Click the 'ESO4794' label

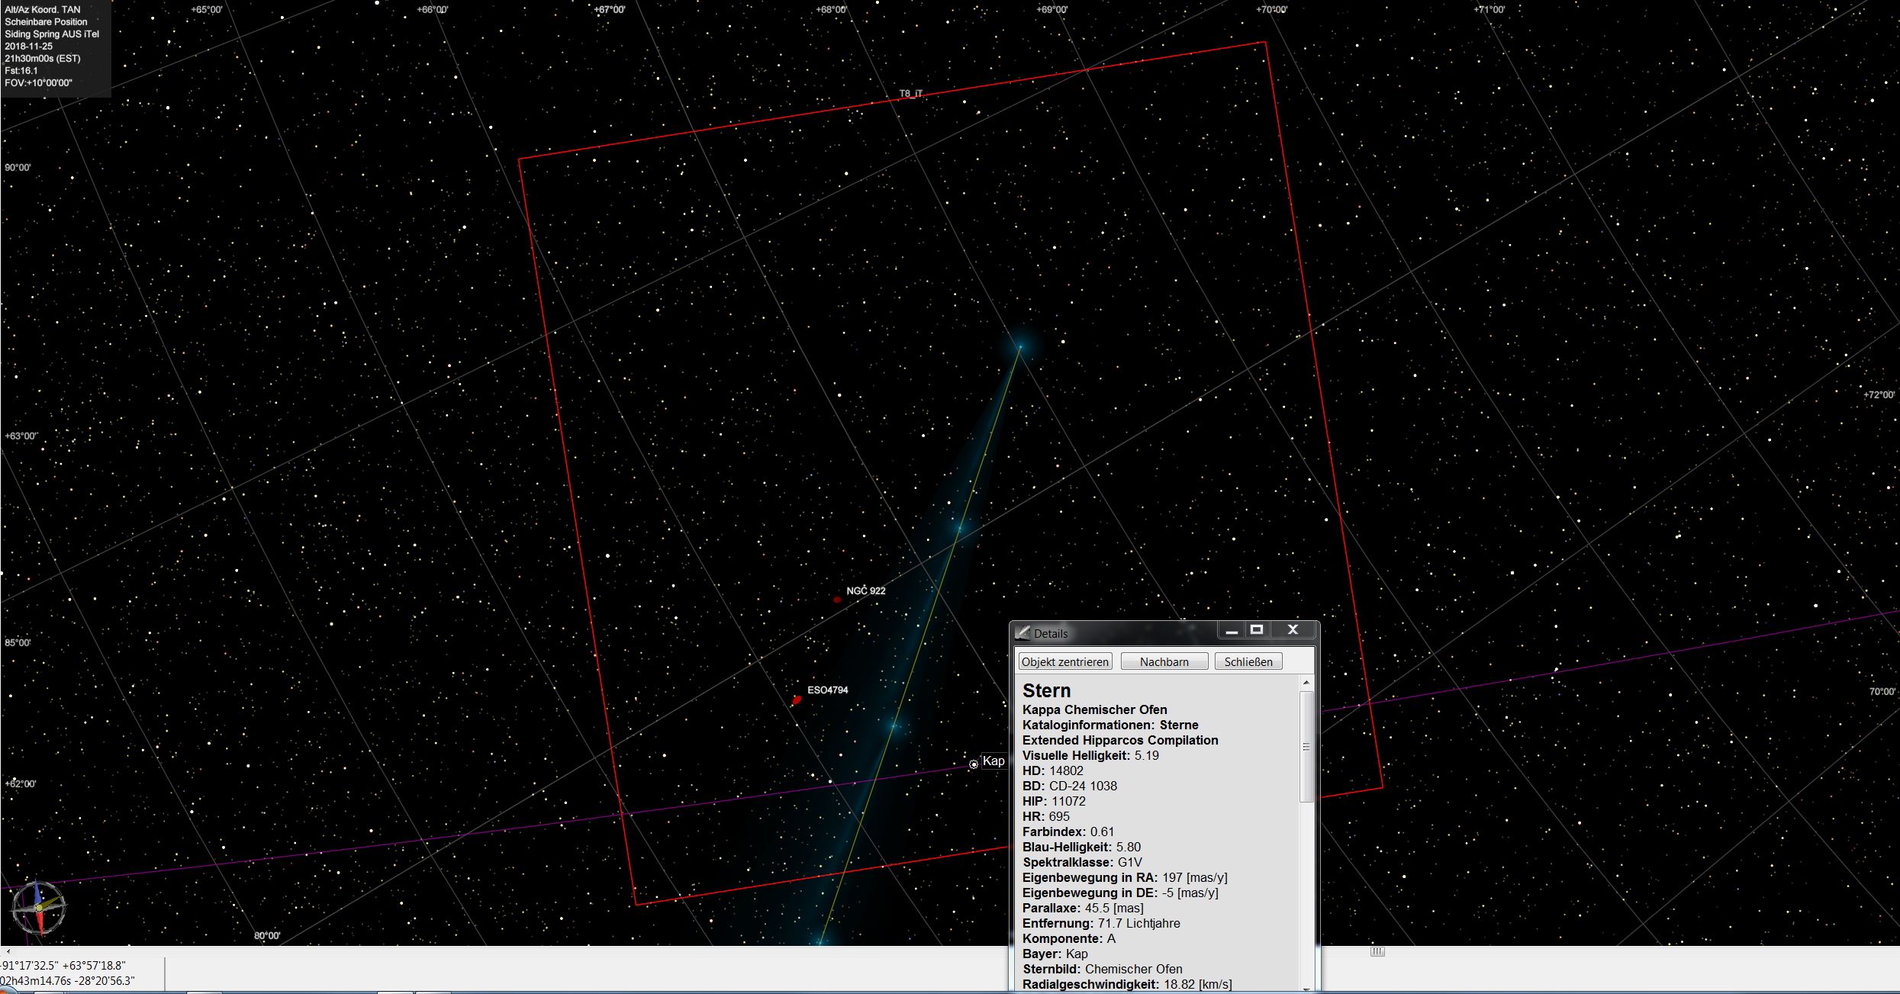pos(828,690)
